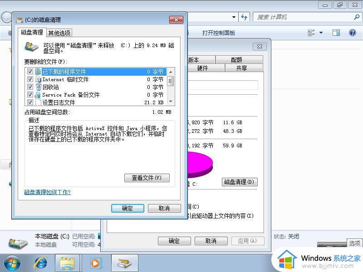Open the 磁盘清理如何工作? help link
This screenshot has height=272, width=363.
[x=48, y=192]
